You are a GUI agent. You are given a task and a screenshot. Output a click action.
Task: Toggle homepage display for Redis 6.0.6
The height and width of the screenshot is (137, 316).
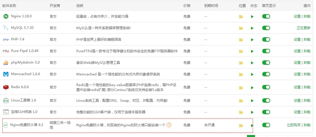(x=266, y=87)
